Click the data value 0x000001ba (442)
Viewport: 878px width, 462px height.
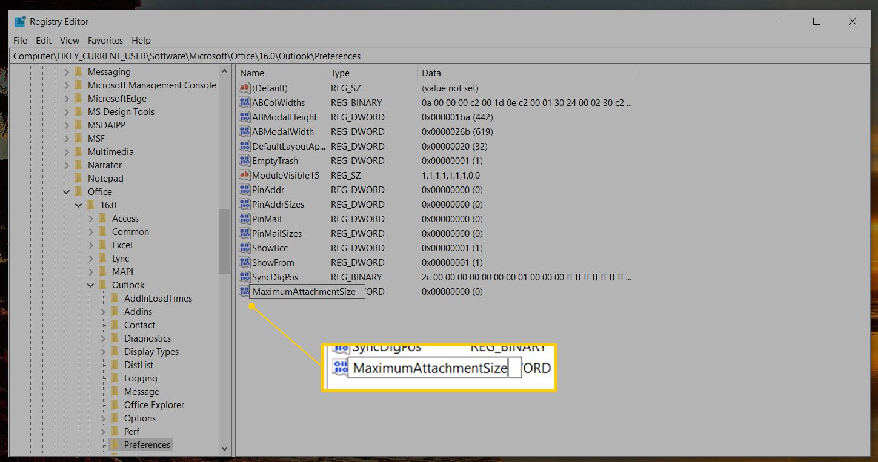click(x=457, y=117)
